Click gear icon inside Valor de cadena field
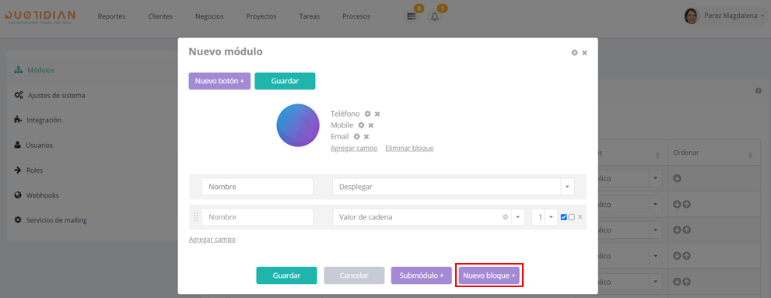 click(505, 217)
